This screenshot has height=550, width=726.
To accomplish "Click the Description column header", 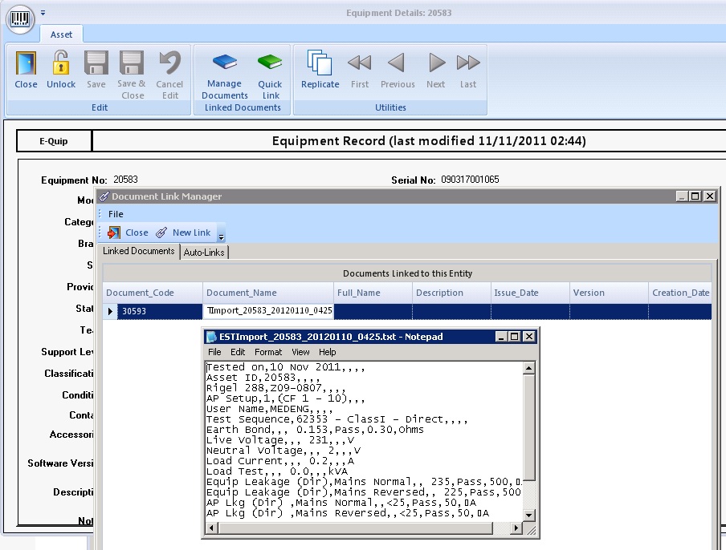I will point(451,293).
